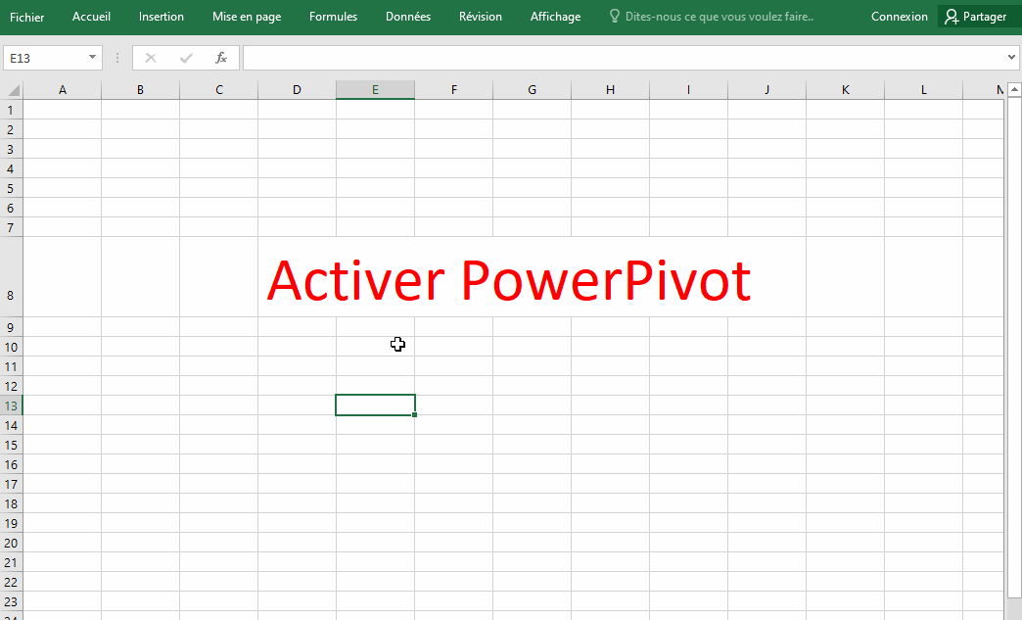This screenshot has height=620, width=1022.
Task: Select row 20 header
Action: (x=11, y=543)
